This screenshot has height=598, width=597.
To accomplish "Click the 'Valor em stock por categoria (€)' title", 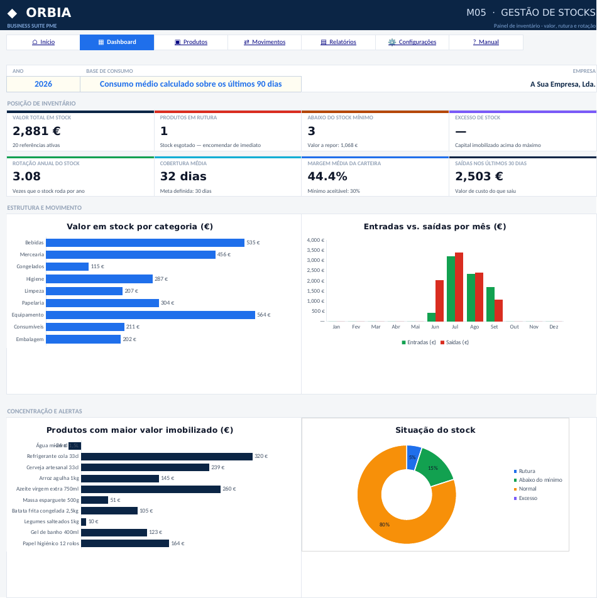I will coord(140,227).
